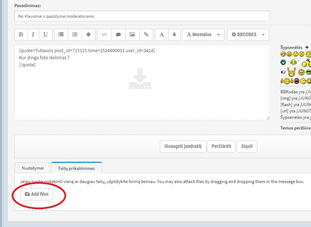Image resolution: width=311 pixels, height=227 pixels.
Task: Click the 'BBKodas yra' status line
Action: click(x=295, y=92)
